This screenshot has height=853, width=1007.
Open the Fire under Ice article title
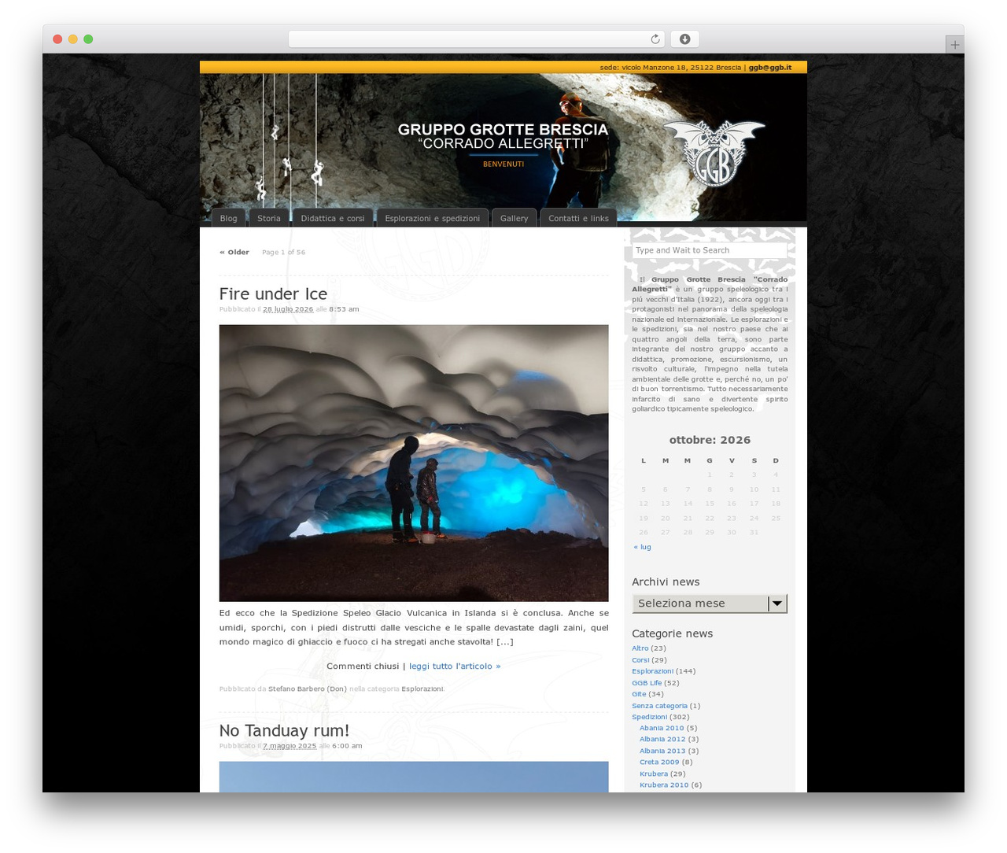[x=273, y=294]
